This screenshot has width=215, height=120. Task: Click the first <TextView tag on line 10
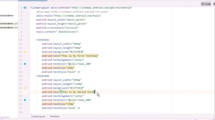click(x=43, y=40)
